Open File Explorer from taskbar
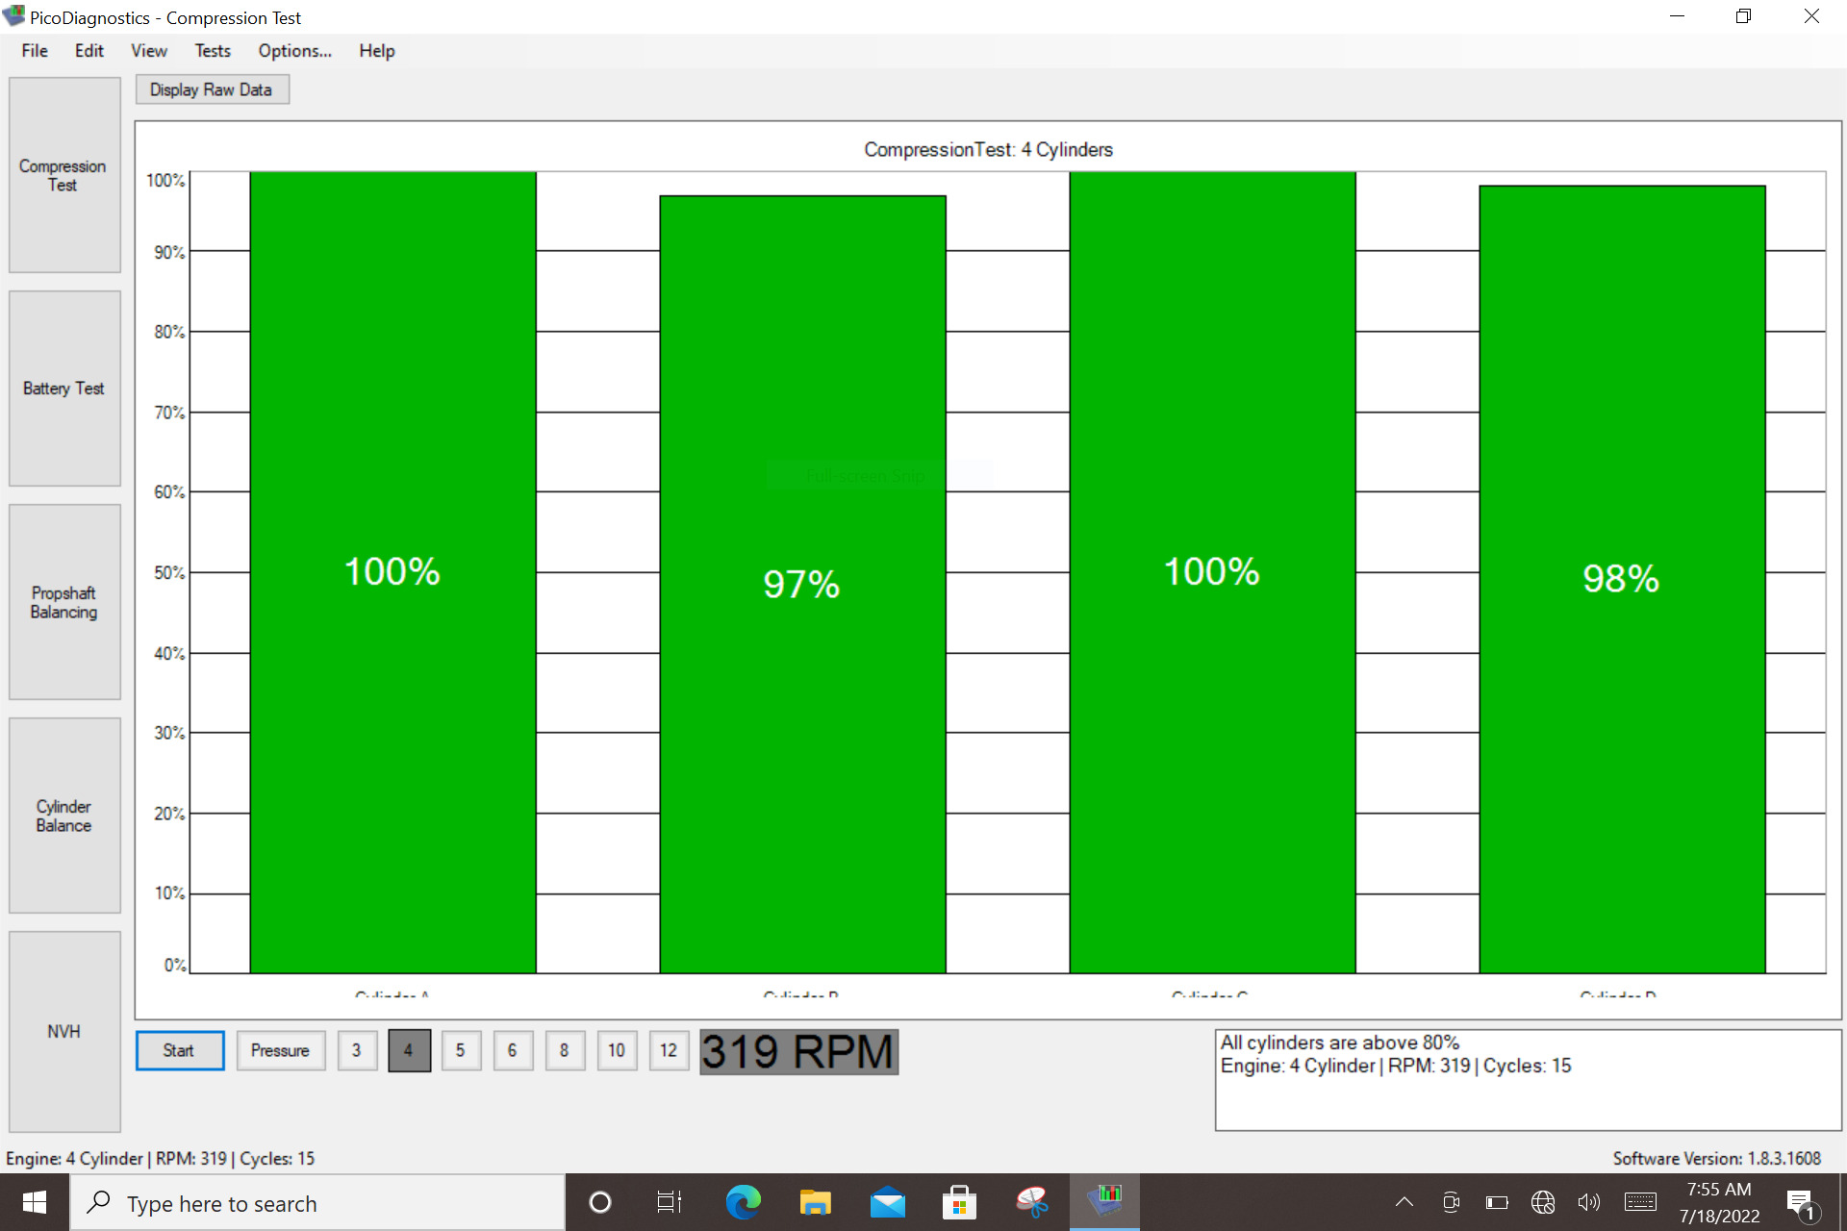 click(x=815, y=1202)
